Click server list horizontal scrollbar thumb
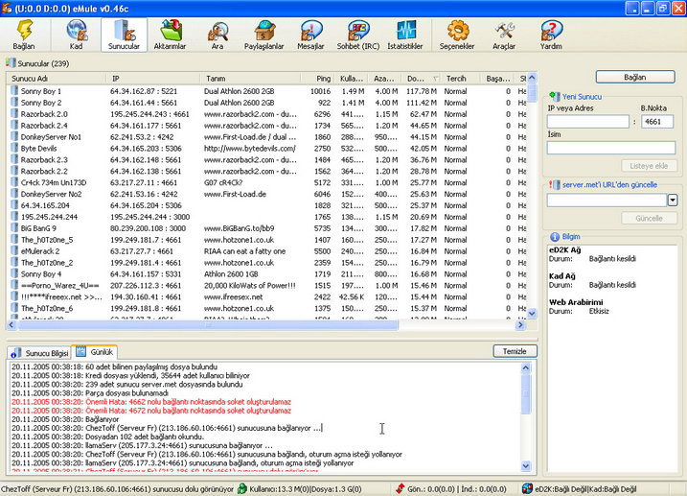The width and height of the screenshot is (687, 496). tap(208, 325)
